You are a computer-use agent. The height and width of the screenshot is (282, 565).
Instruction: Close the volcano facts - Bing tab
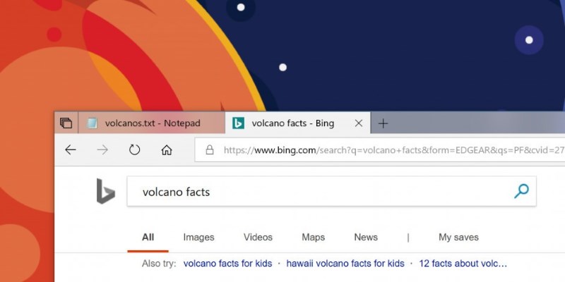(x=359, y=123)
